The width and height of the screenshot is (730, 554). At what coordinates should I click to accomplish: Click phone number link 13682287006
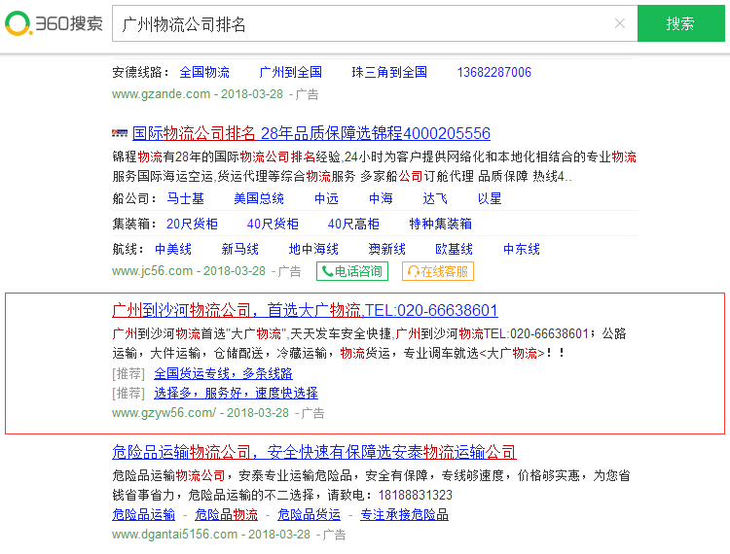493,72
